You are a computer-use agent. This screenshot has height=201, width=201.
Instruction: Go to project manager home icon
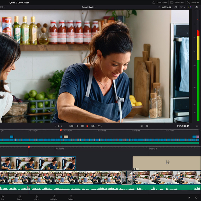pyautogui.click(x=189, y=198)
